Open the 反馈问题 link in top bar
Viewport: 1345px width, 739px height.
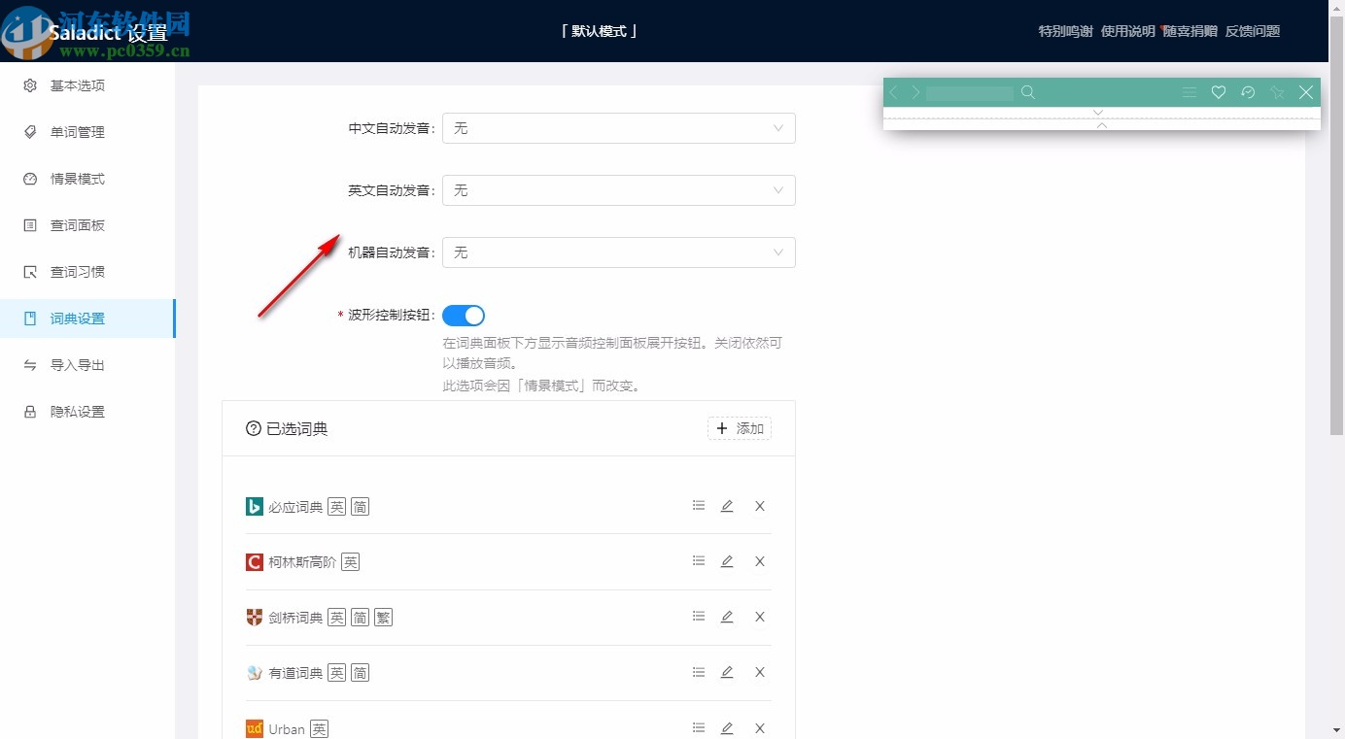pos(1253,30)
